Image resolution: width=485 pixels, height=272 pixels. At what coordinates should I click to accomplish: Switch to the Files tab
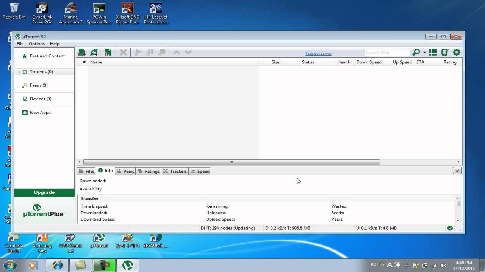[x=86, y=171]
